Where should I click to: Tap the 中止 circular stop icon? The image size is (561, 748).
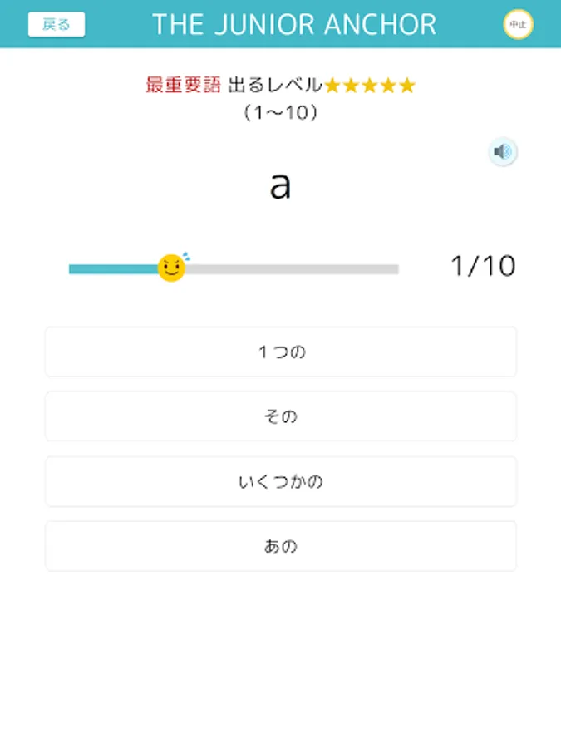(518, 25)
